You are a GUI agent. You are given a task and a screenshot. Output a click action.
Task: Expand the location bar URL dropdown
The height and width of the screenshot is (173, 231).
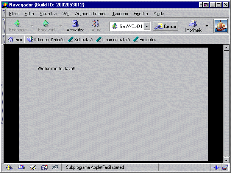(147, 26)
